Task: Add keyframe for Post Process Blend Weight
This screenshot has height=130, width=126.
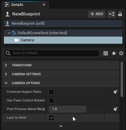Action: tap(115, 109)
